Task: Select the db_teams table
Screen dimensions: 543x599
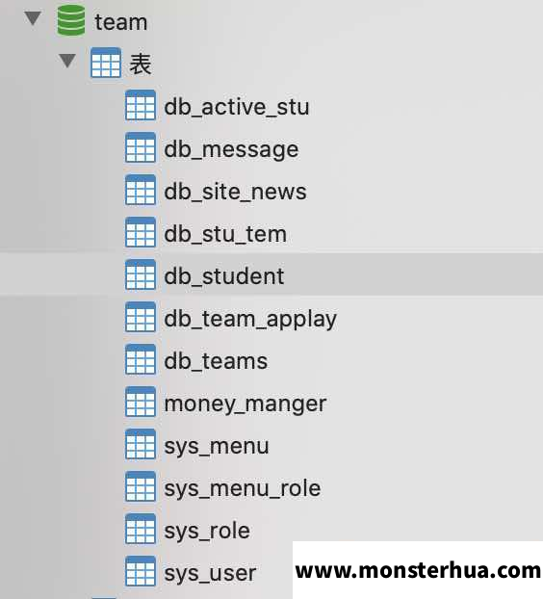Action: tap(216, 361)
